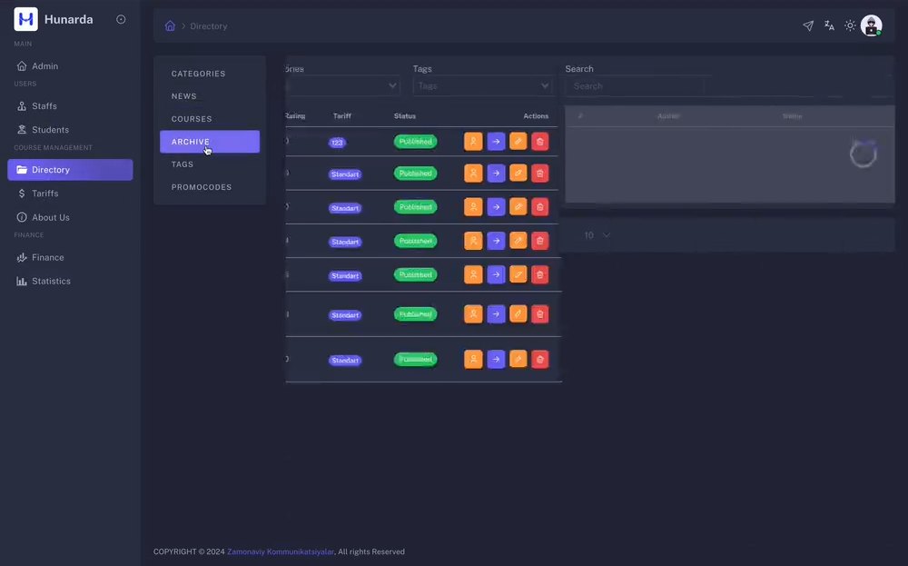Screen dimensions: 908x566
Task: Delete the last row with trash icon
Action: click(539, 359)
